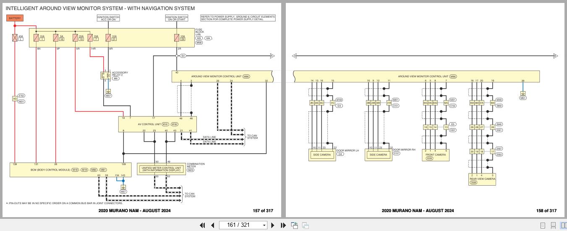Click the 'ACCESSORY RELAY-2' label

click(x=120, y=74)
